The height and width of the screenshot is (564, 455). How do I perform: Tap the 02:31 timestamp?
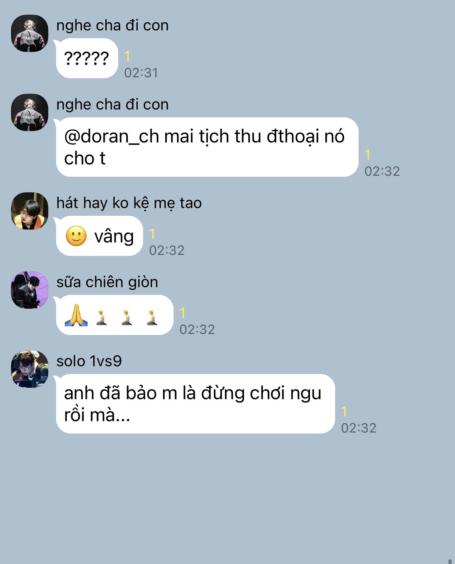point(141,73)
